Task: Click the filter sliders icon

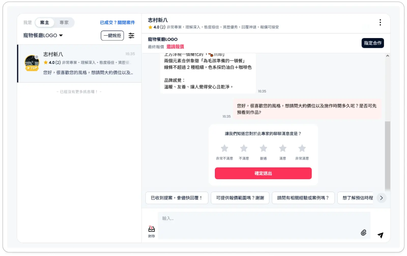Action: pos(131,36)
